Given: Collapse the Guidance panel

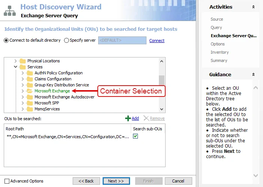Looking at the screenshot, I should [253, 74].
